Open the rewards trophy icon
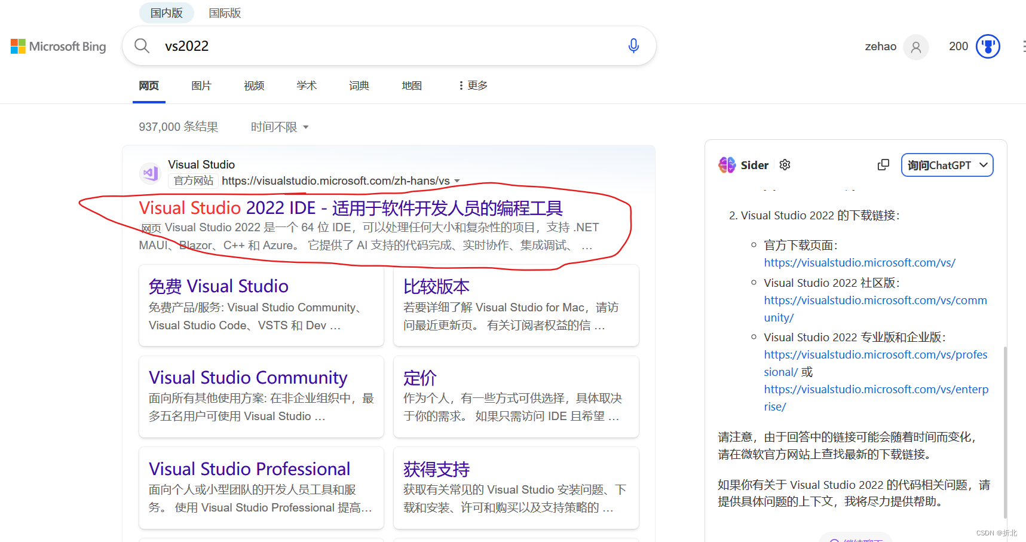Screen dimensions: 1026x542 988,47
